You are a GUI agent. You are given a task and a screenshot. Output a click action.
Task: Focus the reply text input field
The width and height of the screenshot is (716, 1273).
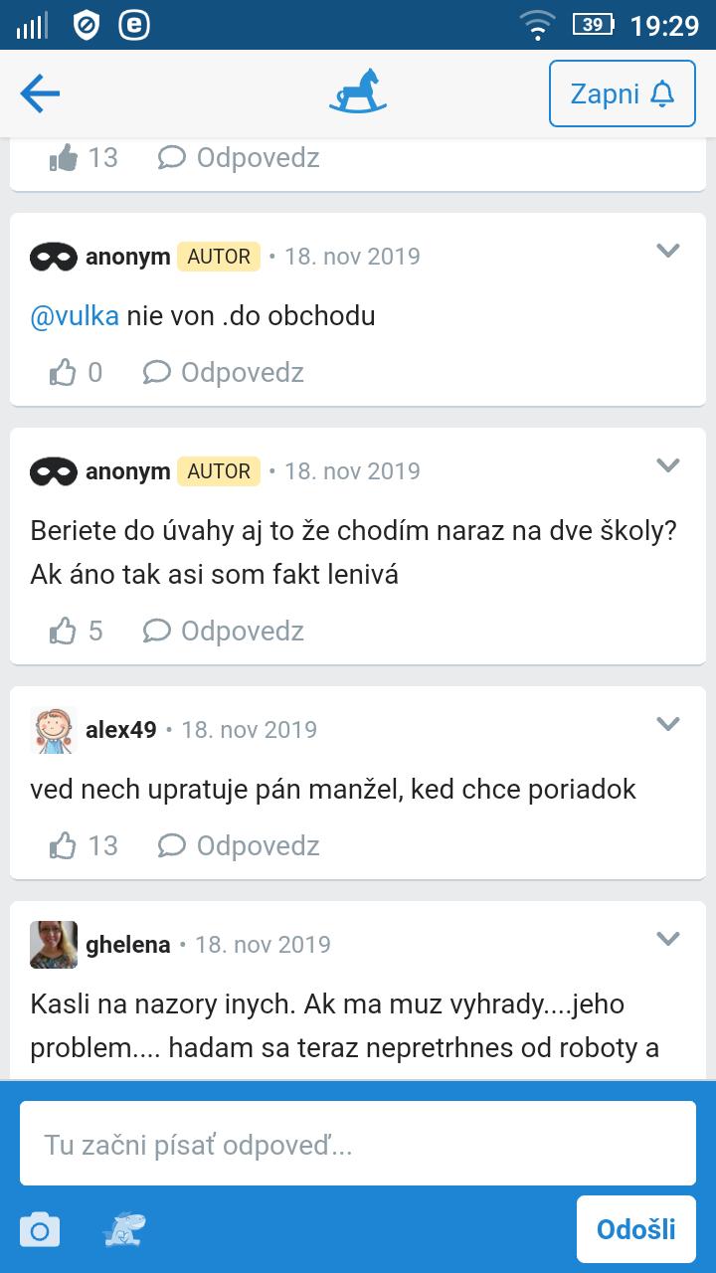(358, 1144)
